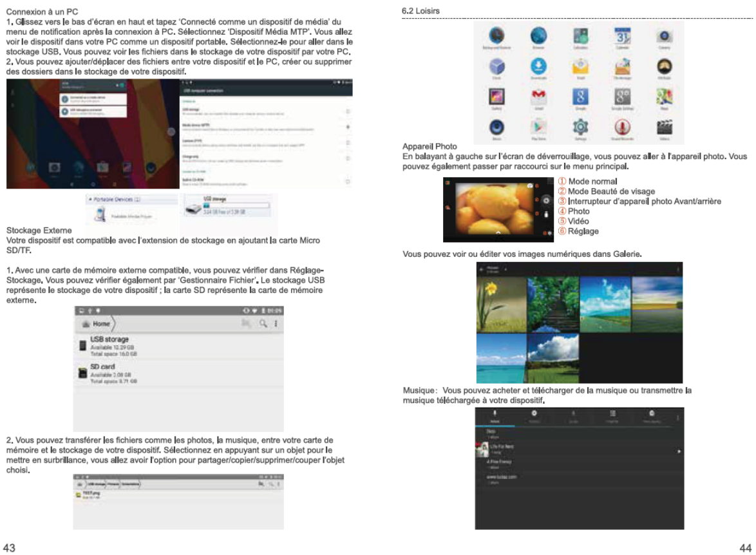The width and height of the screenshot is (756, 555).
Task: Open the Maps app icon
Action: [665, 97]
